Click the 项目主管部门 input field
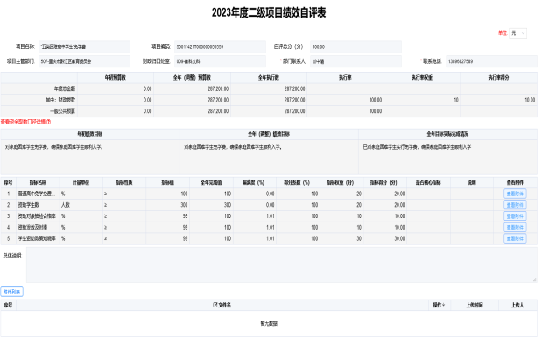Image resolution: width=542 pixels, height=339 pixels. (x=84, y=61)
